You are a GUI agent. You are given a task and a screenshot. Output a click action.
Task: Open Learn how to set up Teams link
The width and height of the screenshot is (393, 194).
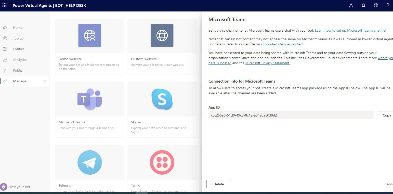tap(350, 30)
